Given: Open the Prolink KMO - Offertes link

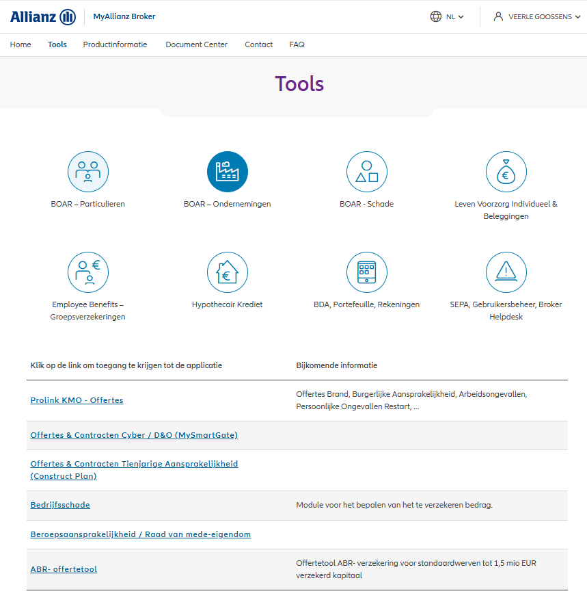Looking at the screenshot, I should [x=77, y=400].
